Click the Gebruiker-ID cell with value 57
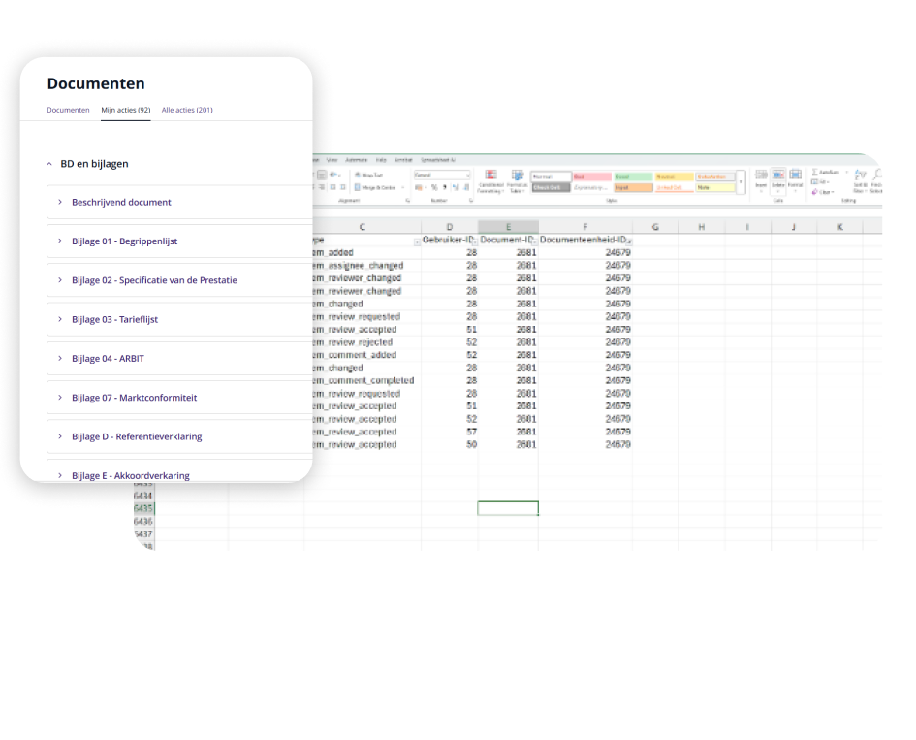 (449, 432)
